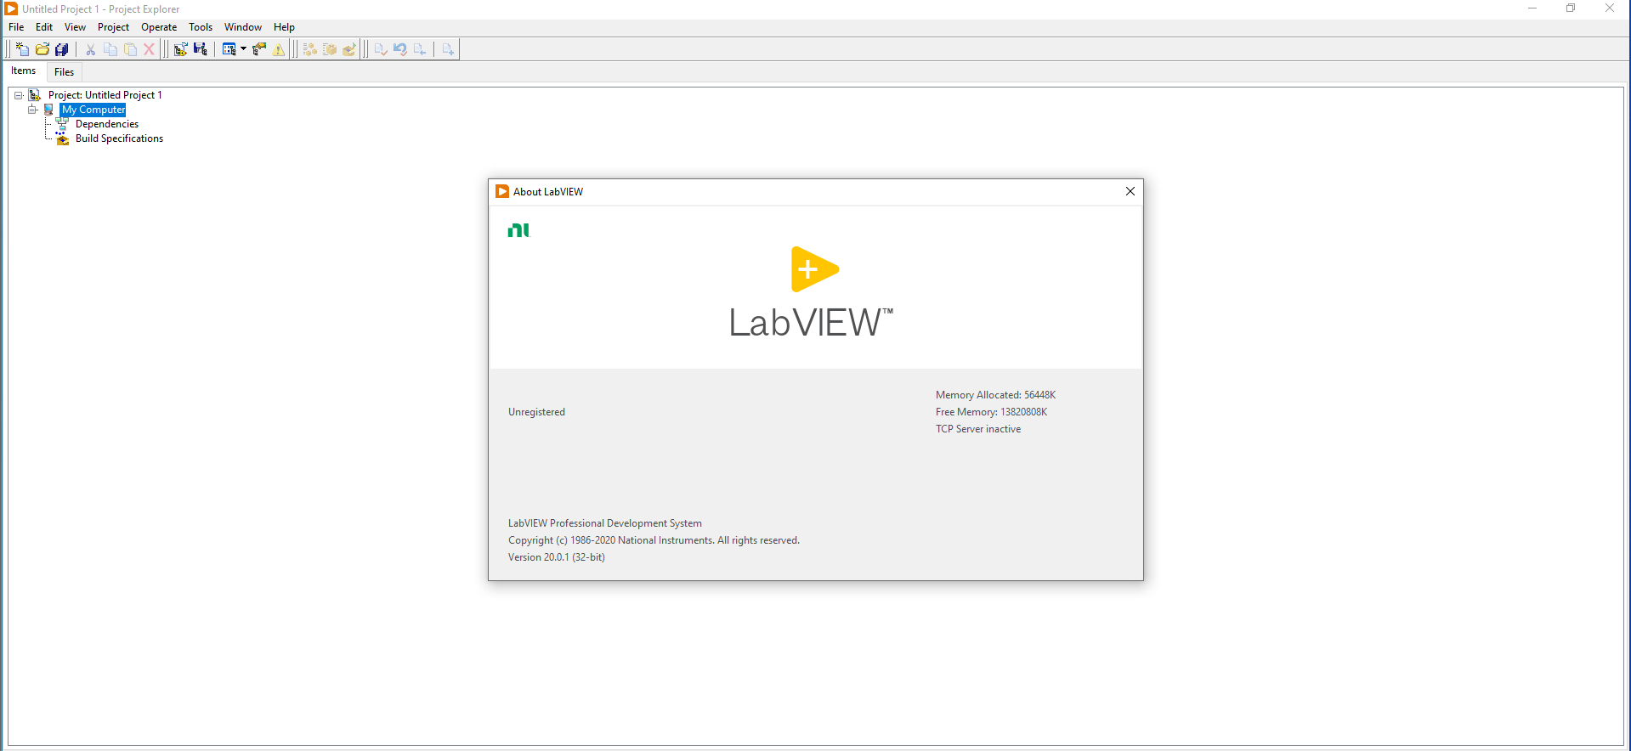
Task: Click the yellow warning triangle icon
Action: coord(279,49)
